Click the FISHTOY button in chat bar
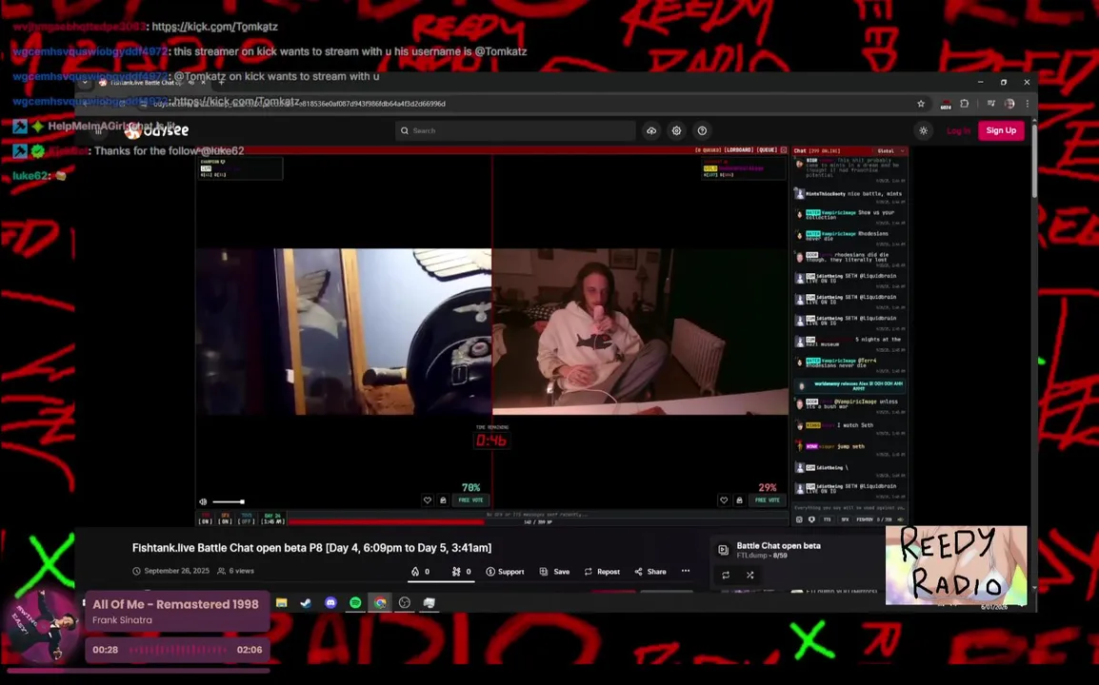Screen dimensions: 1099x685 click(865, 519)
